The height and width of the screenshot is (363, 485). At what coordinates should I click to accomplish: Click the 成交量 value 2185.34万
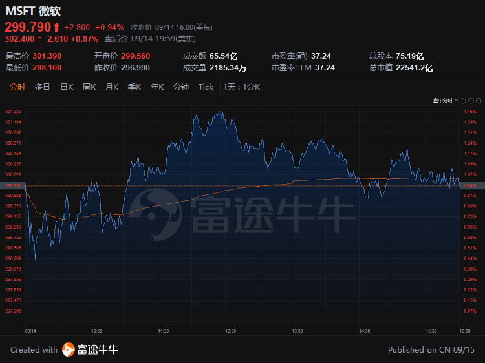pos(228,67)
